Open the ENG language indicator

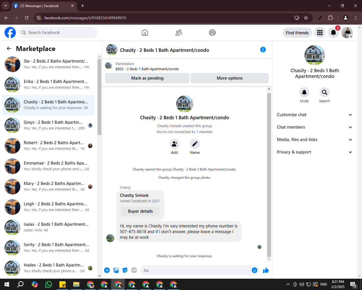[324, 284]
